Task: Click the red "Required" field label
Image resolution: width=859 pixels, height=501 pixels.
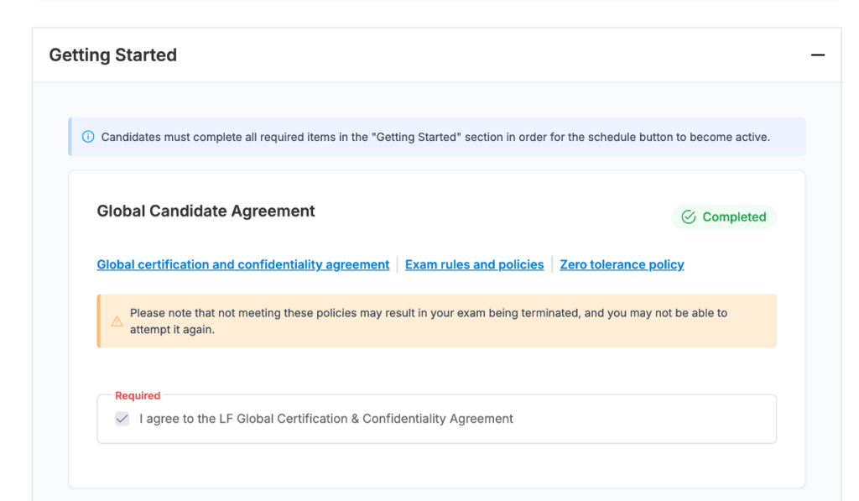Action: pos(138,395)
